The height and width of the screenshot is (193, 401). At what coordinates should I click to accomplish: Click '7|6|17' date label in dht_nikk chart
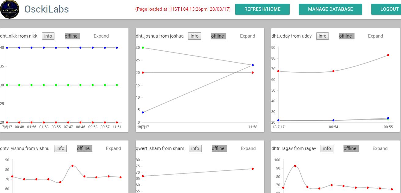click(x=7, y=127)
